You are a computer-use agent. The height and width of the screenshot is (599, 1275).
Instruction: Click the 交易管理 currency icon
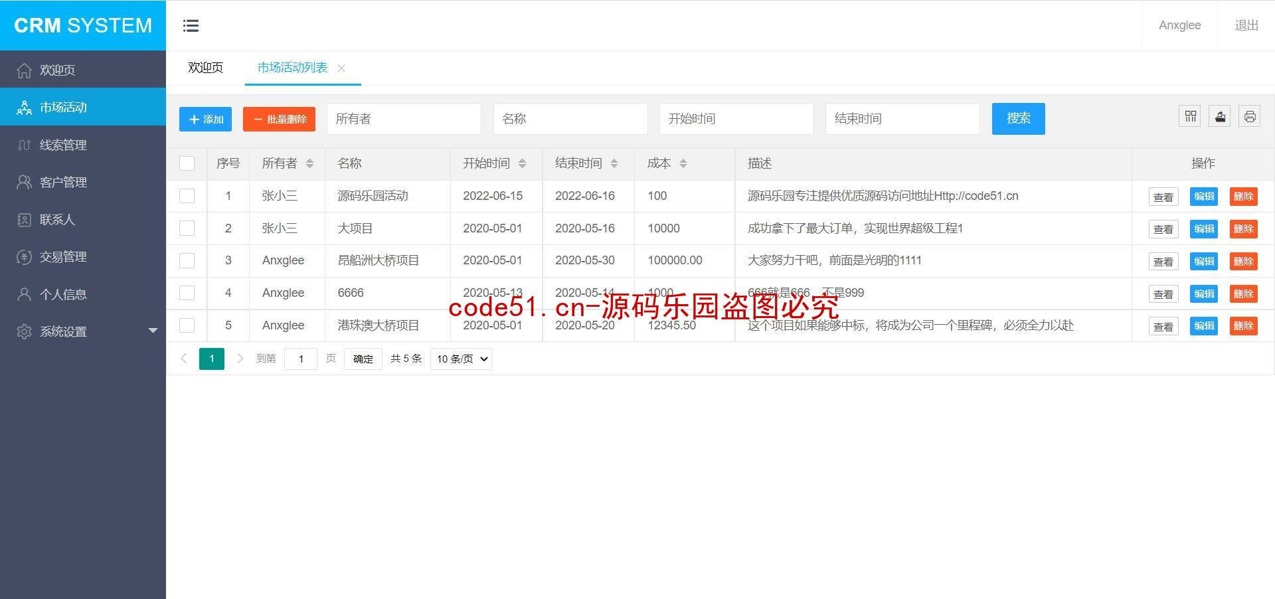[x=24, y=256]
